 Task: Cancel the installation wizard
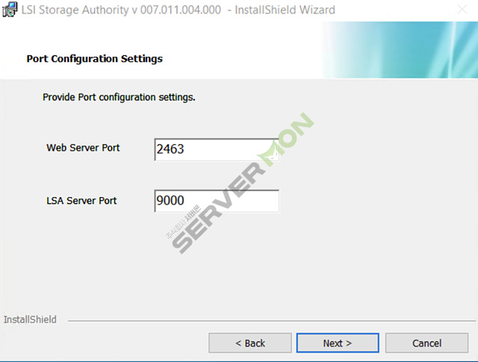click(x=426, y=343)
